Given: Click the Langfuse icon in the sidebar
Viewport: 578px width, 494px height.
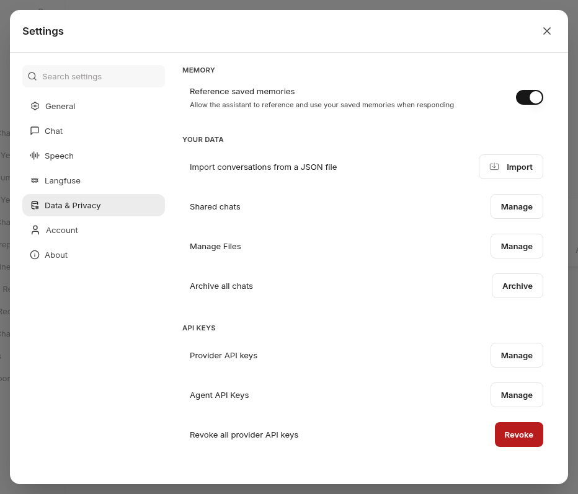Looking at the screenshot, I should 35,180.
